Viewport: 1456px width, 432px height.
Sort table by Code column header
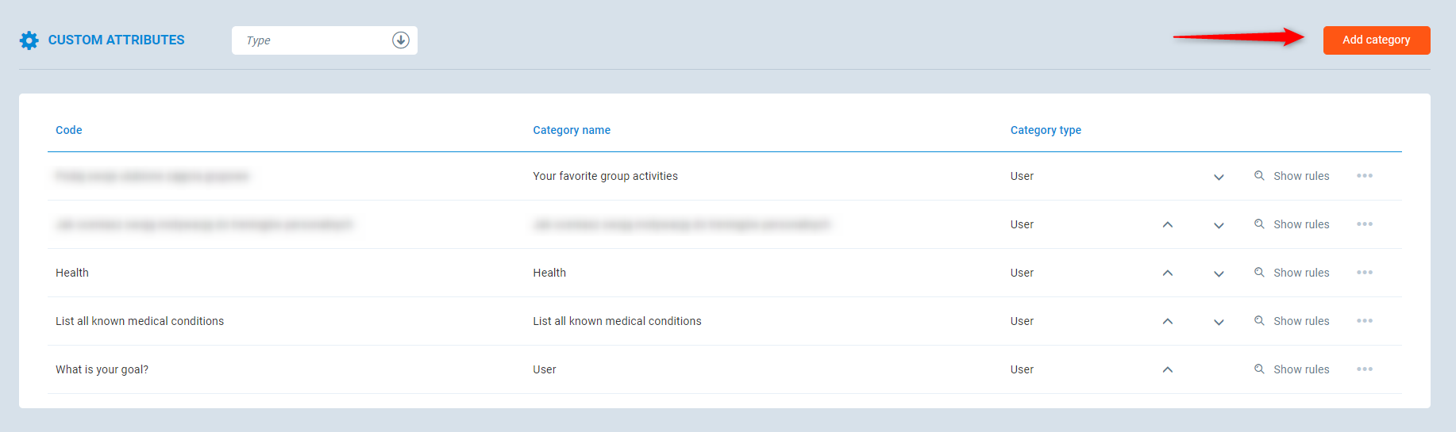click(69, 130)
